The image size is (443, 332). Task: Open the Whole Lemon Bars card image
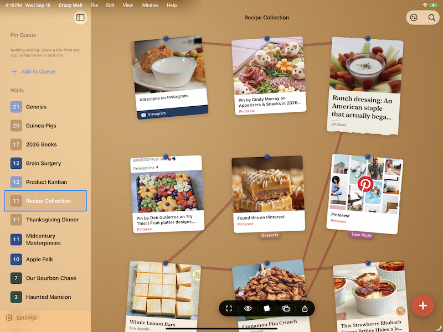[164, 291]
